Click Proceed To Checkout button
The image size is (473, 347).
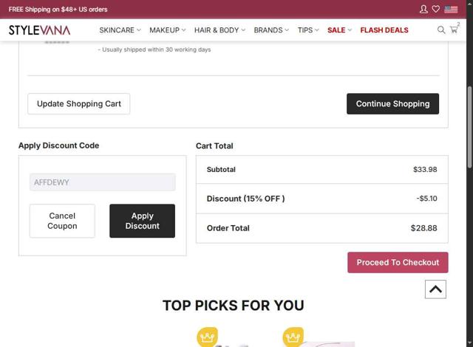(398, 262)
